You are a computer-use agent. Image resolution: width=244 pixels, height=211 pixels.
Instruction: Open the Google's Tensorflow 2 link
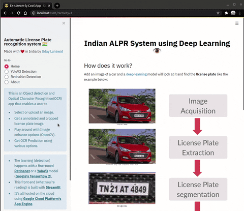tap(33, 176)
